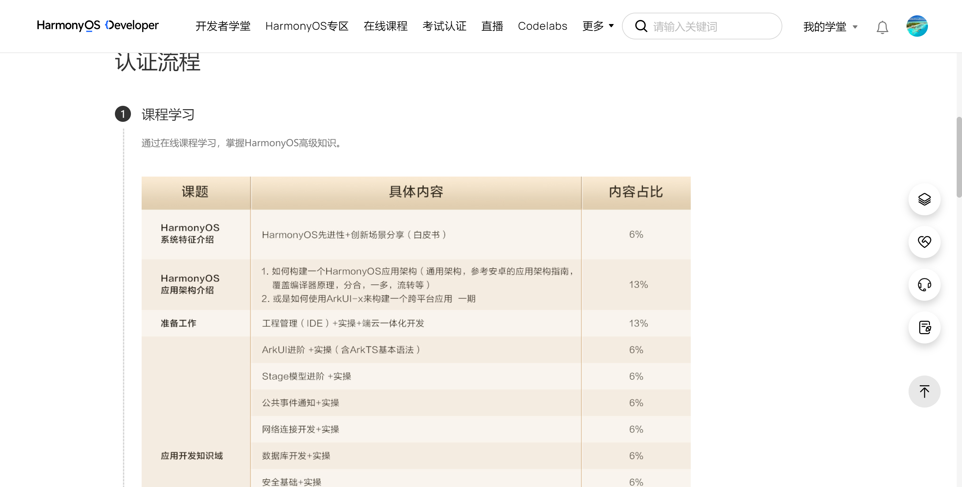Open 直播 navigation item
Image resolution: width=962 pixels, height=487 pixels.
point(492,26)
